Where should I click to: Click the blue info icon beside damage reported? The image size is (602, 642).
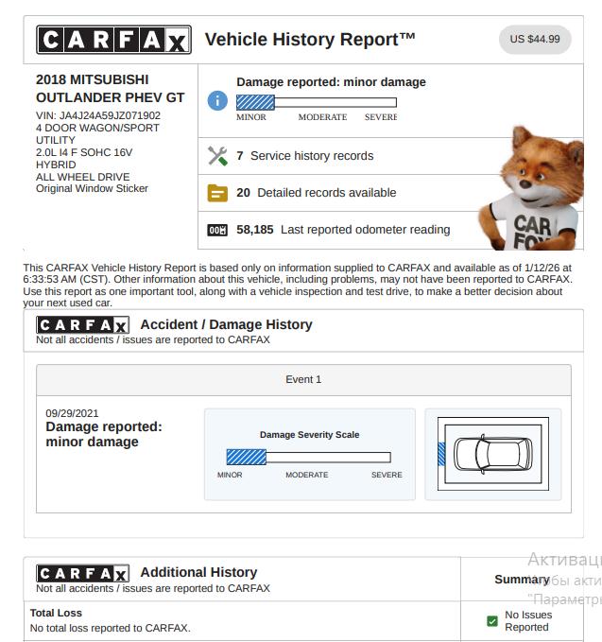217,100
